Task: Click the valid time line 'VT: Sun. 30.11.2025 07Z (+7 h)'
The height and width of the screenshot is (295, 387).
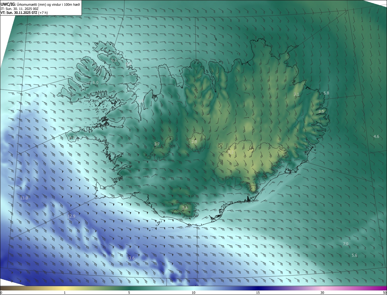Action: click(24, 13)
